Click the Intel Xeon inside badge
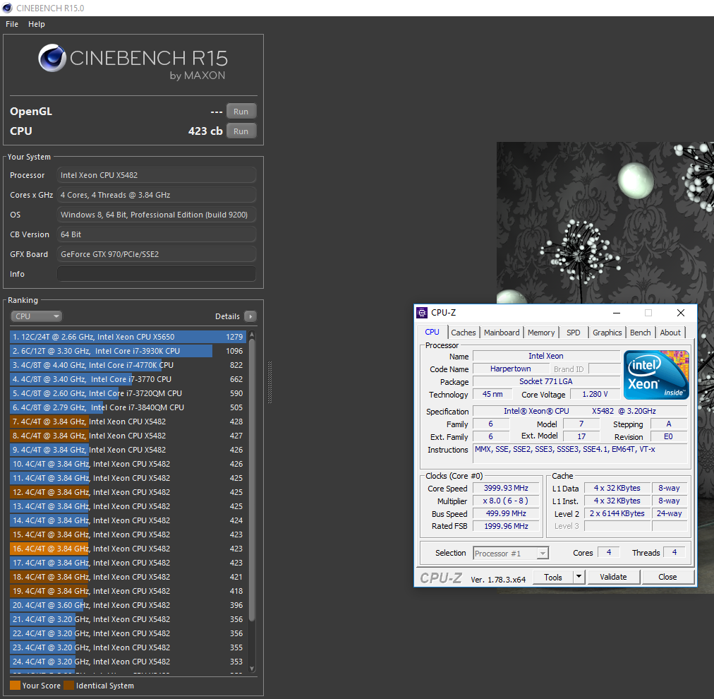Screen dimensions: 714x699 tap(656, 374)
